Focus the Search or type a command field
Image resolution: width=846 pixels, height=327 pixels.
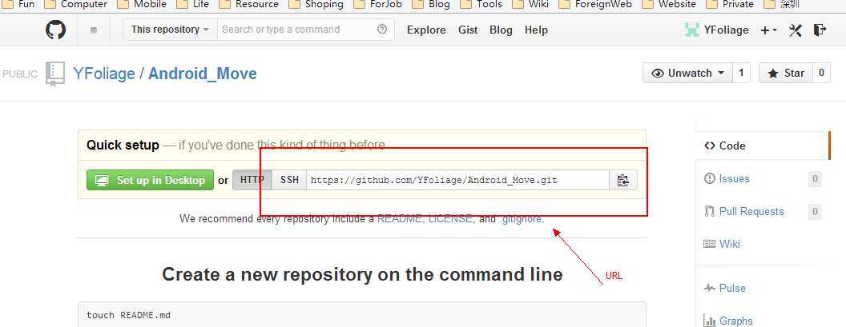point(306,30)
